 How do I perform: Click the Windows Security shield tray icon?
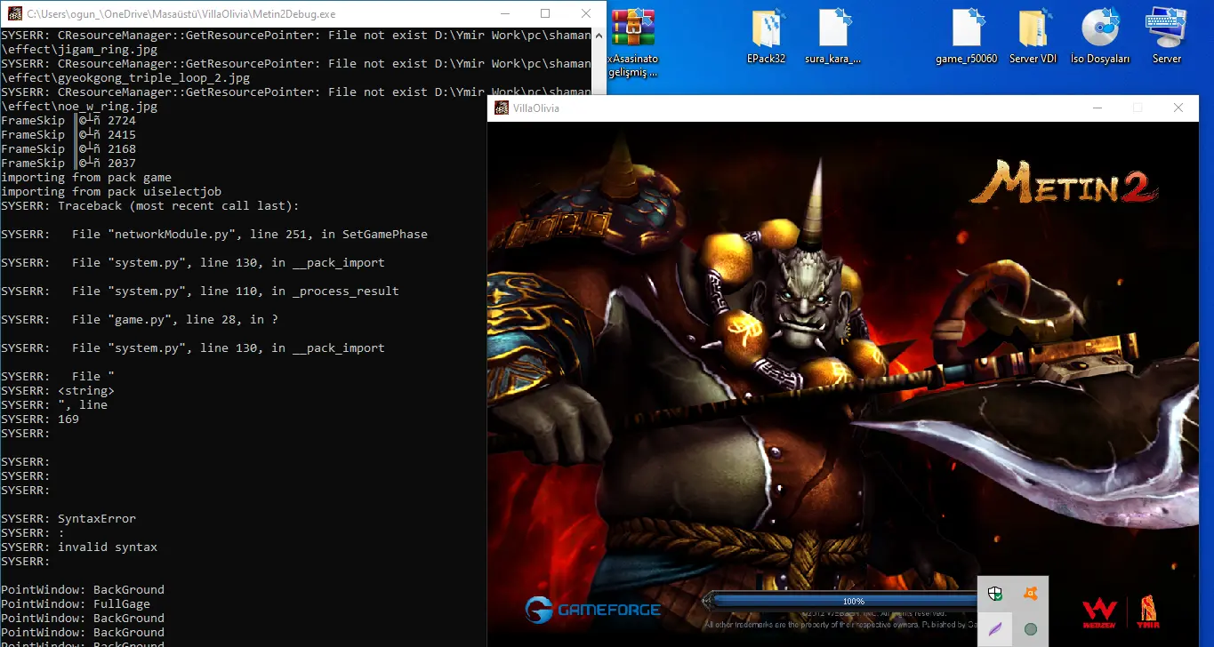996,594
